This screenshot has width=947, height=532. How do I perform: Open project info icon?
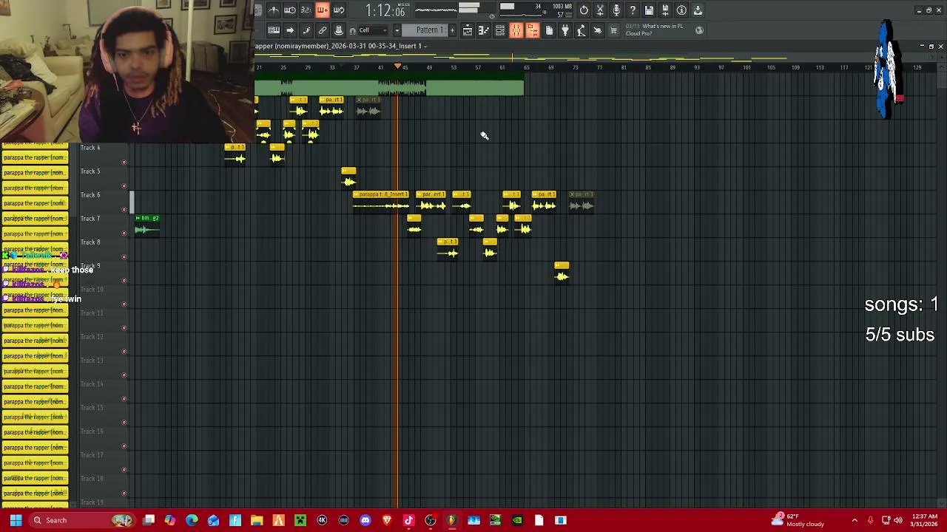681,10
